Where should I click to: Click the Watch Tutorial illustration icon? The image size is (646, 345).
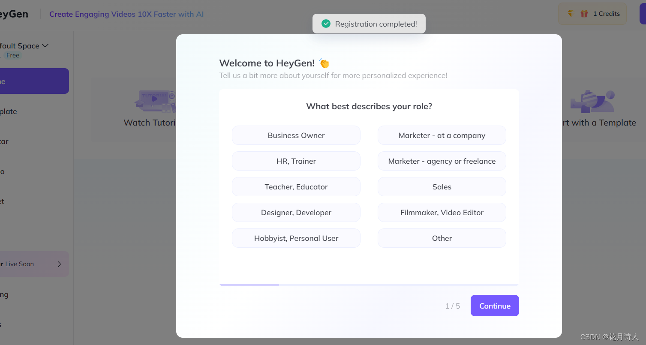click(x=155, y=102)
